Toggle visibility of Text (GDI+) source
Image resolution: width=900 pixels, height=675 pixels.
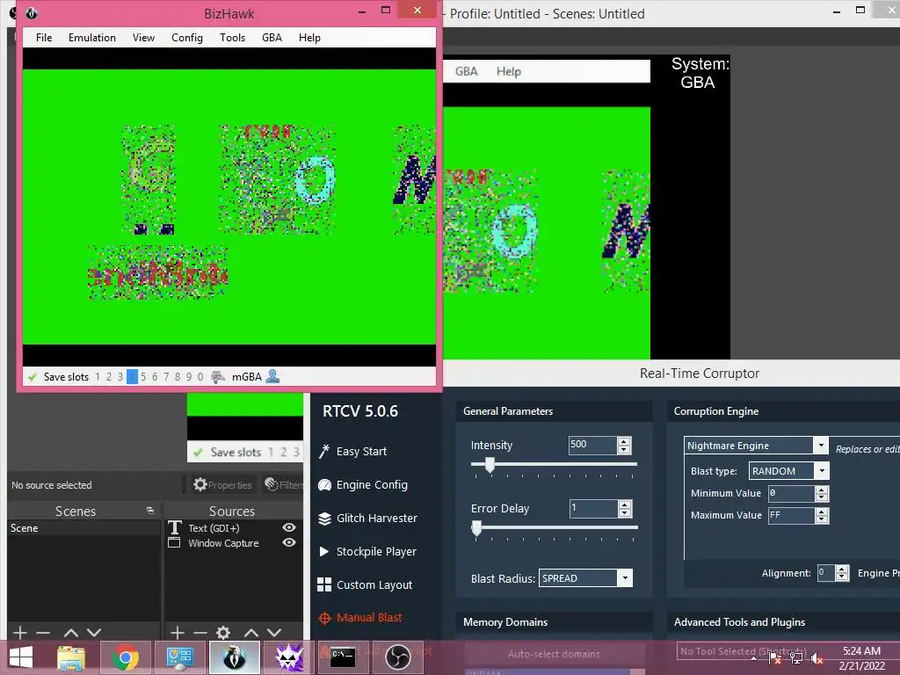point(289,527)
